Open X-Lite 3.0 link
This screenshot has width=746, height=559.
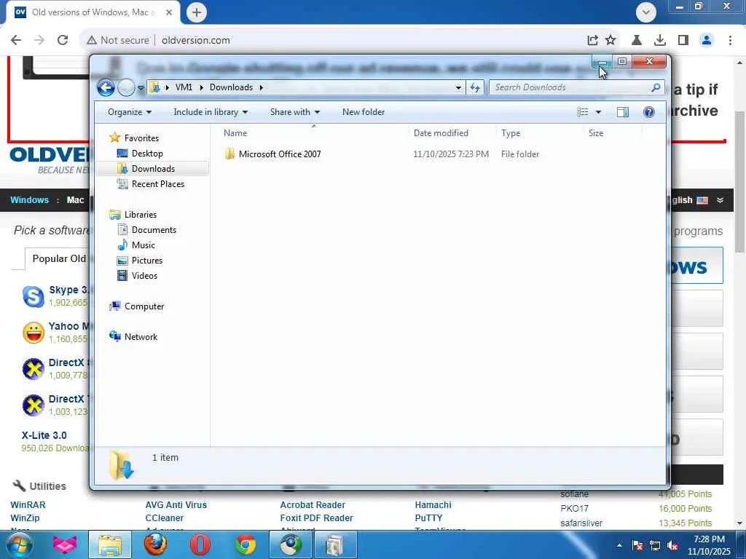pyautogui.click(x=44, y=435)
